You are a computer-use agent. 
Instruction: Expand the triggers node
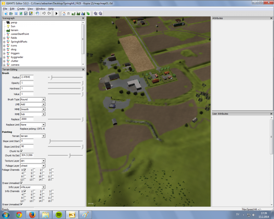click(4, 53)
